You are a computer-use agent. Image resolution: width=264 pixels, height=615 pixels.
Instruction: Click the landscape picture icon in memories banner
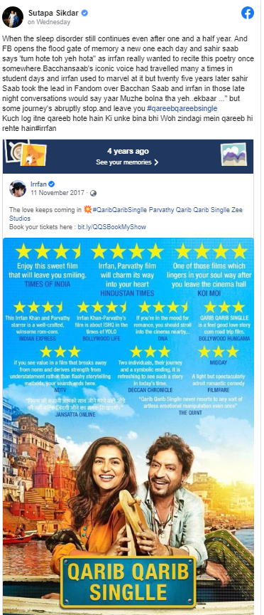(x=233, y=154)
